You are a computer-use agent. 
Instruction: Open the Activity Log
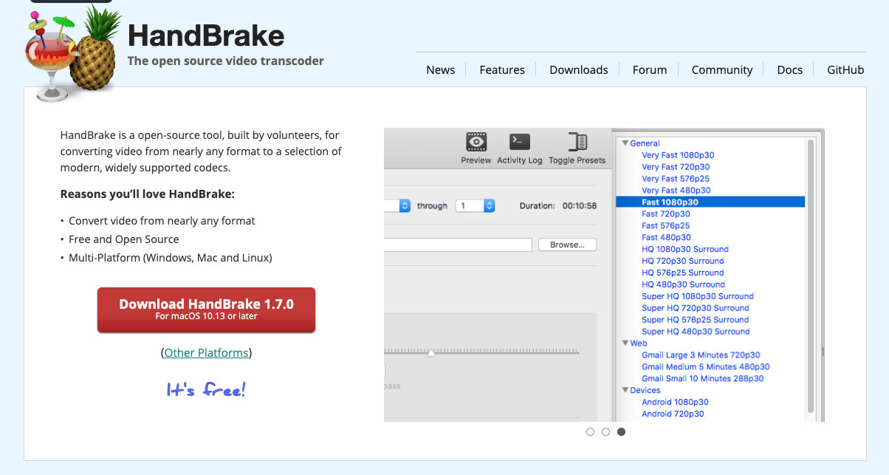519,143
